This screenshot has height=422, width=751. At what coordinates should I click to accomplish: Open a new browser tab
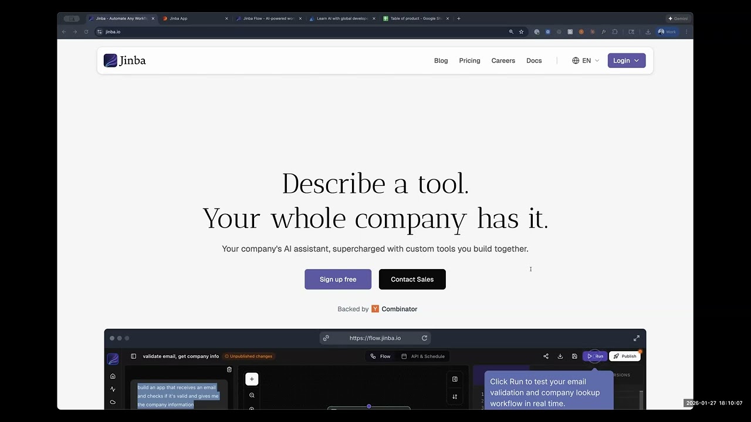pos(458,18)
